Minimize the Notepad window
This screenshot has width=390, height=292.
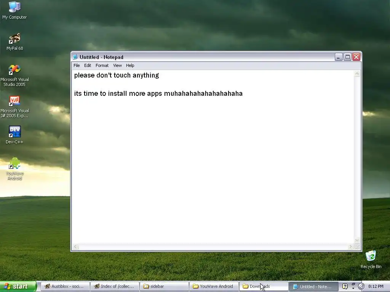(338, 57)
